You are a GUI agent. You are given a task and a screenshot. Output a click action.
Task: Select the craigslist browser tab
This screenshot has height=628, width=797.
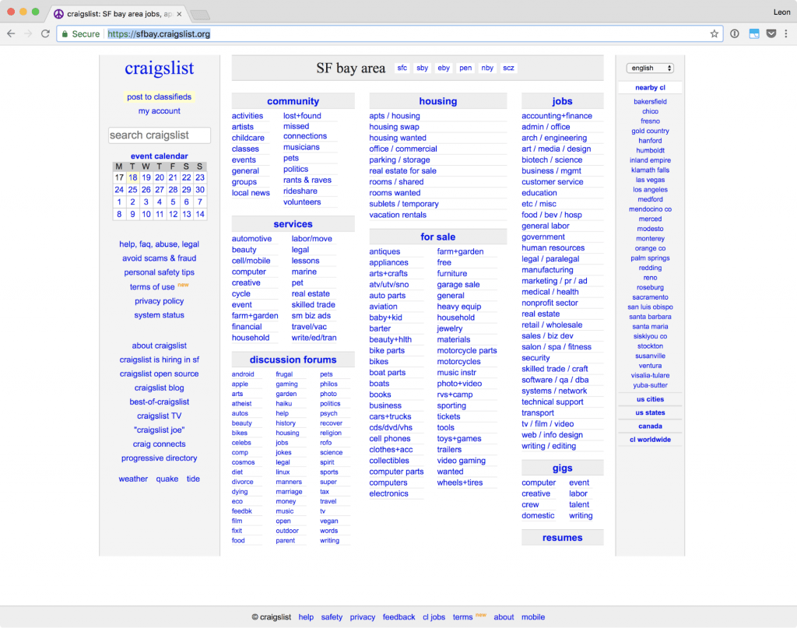118,14
